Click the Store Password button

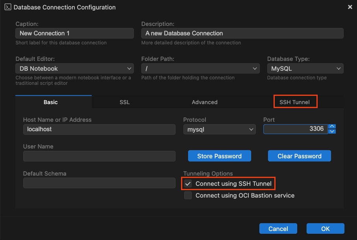(x=220, y=156)
